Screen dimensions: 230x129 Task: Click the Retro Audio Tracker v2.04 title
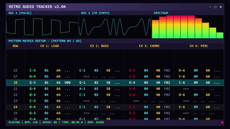pyautogui.click(x=37, y=7)
